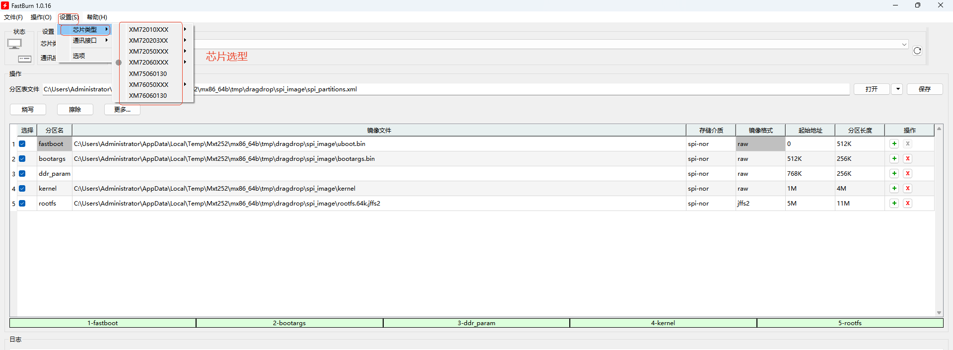The image size is (953, 350).
Task: Select the kernel partition name cell
Action: (55, 189)
